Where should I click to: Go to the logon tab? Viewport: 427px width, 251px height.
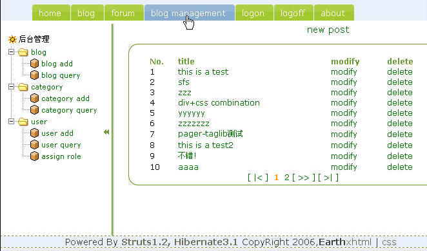[x=254, y=13]
